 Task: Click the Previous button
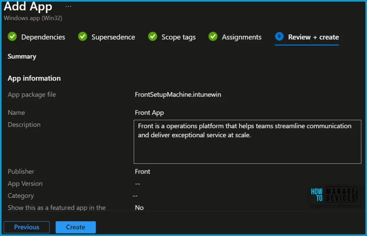(27, 227)
